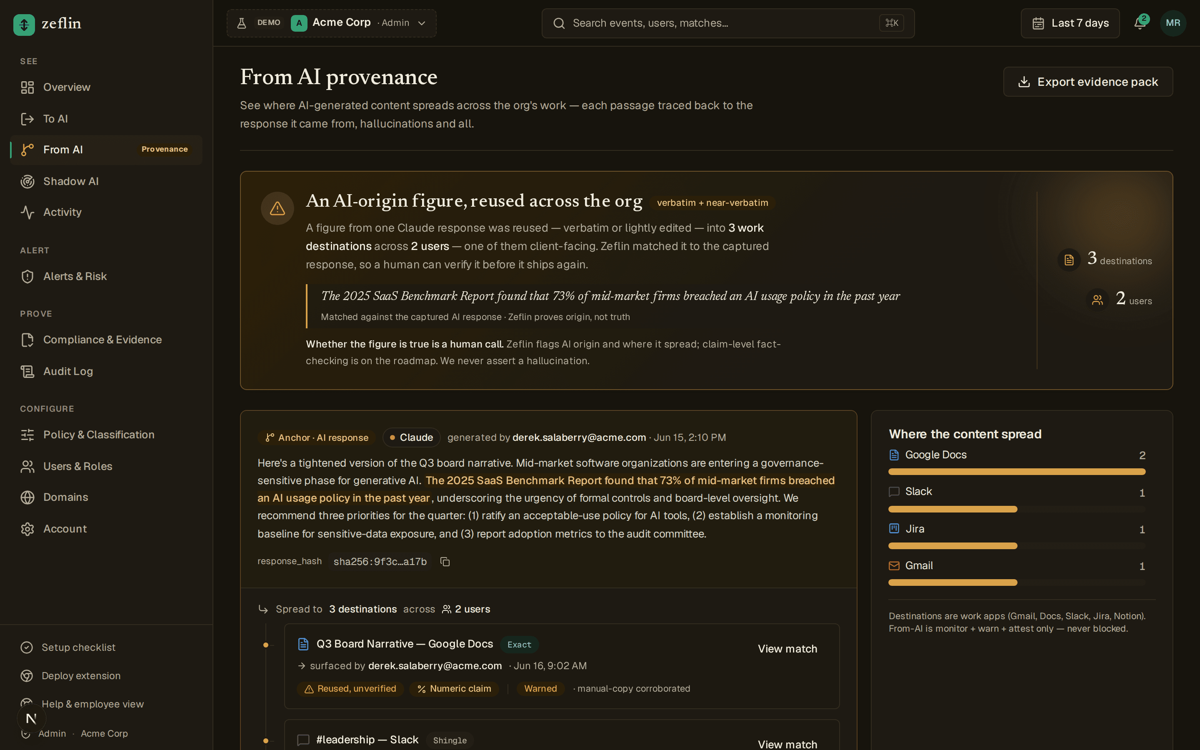
Task: Click the Deploy extension link
Action: tap(81, 675)
